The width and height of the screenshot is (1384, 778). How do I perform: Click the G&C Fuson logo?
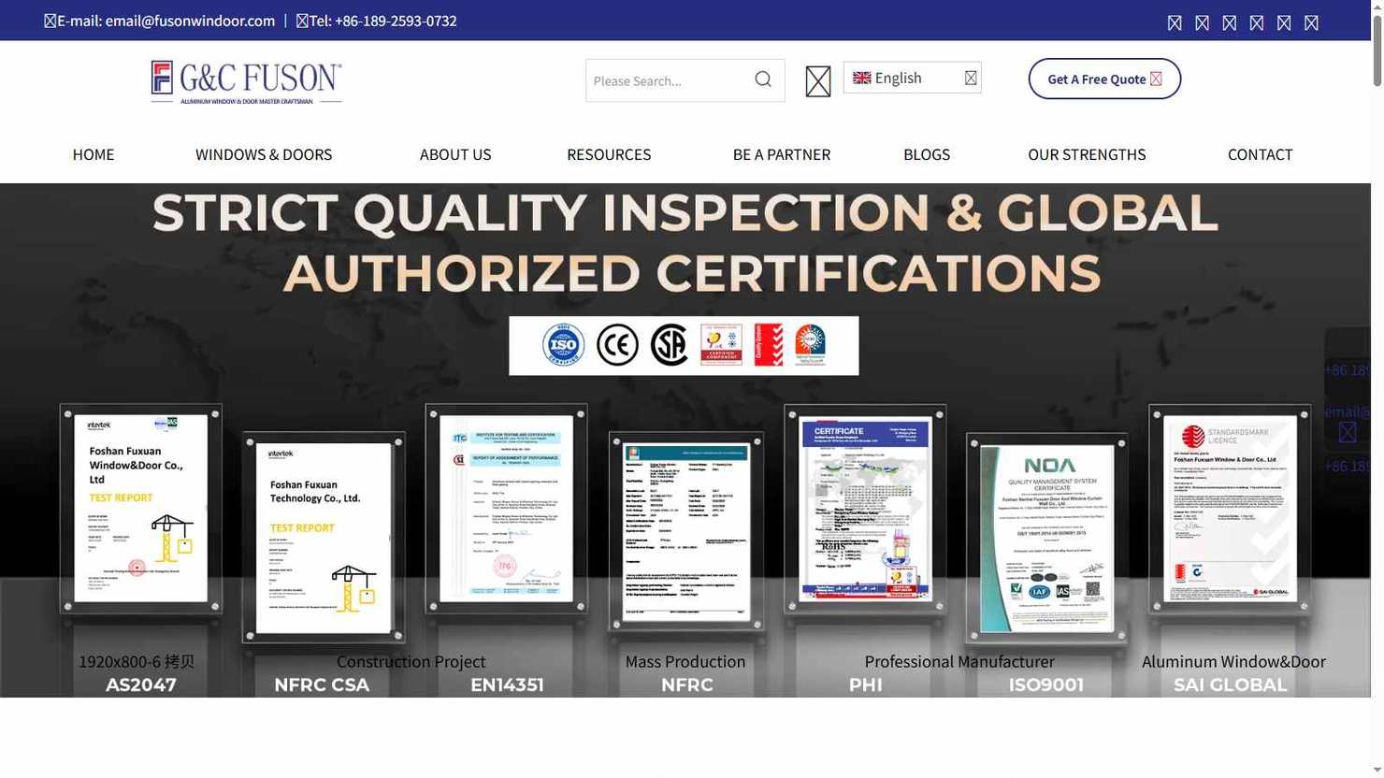coord(246,82)
